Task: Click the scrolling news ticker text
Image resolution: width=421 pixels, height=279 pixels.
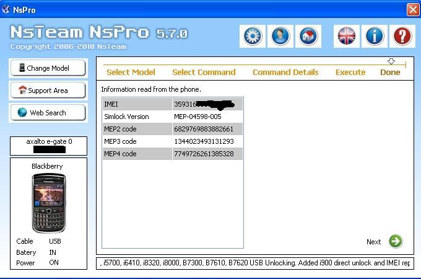Action: (x=255, y=263)
